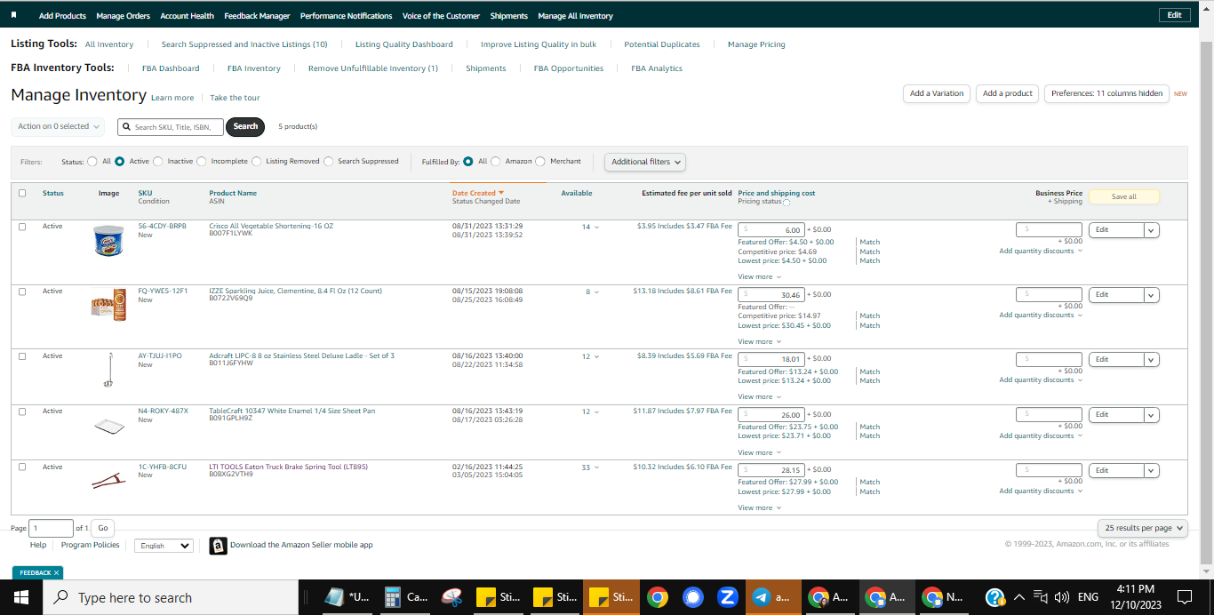Click the black Search button
Screen dimensions: 1214x615
[245, 127]
